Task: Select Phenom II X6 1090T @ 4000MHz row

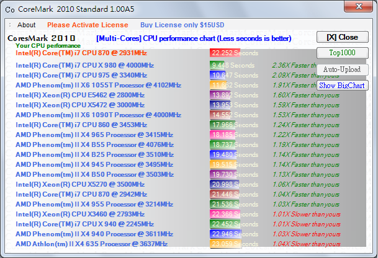Action: tap(98, 115)
